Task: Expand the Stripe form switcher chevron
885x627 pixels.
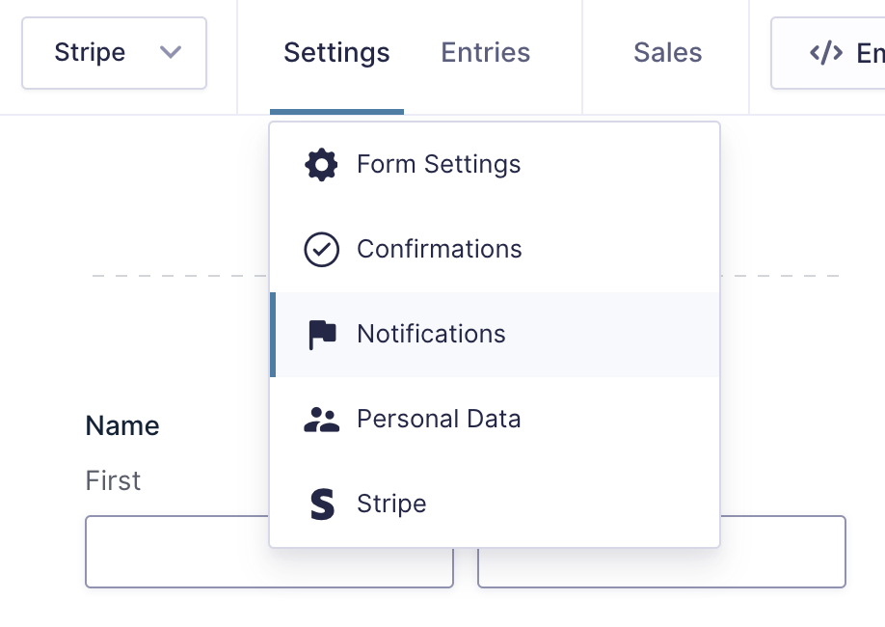Action: click(171, 52)
